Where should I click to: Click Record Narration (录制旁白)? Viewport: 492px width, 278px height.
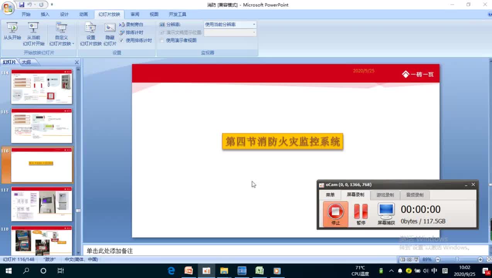[x=131, y=24]
